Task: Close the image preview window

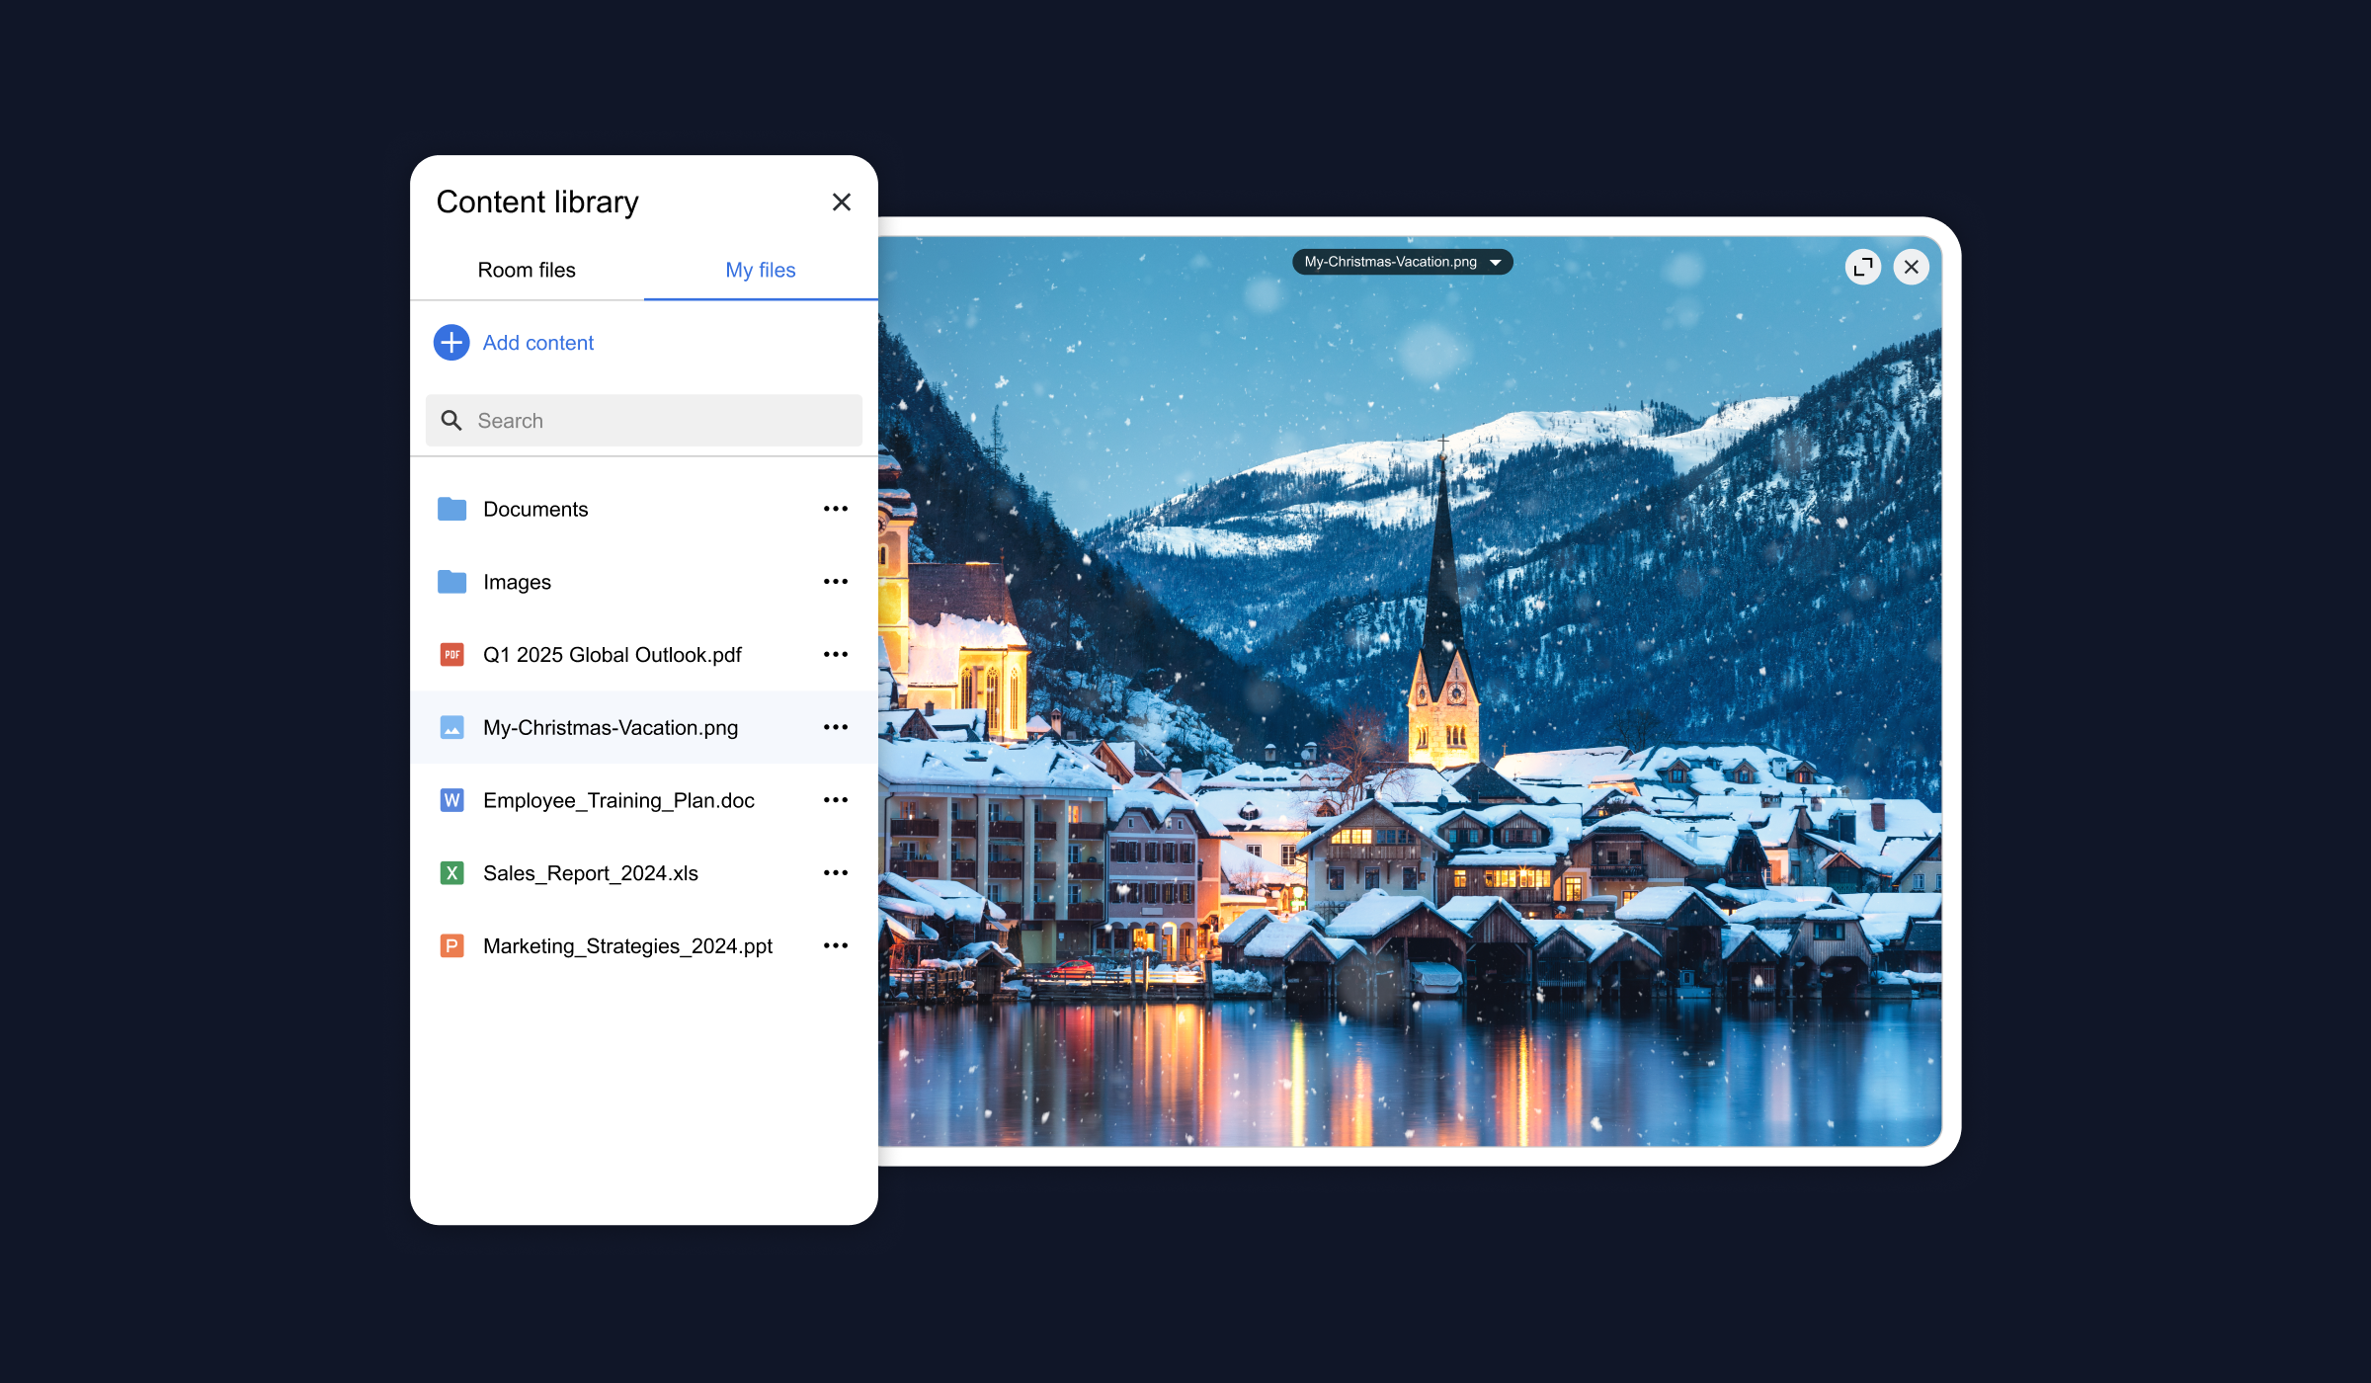Action: 1912,267
